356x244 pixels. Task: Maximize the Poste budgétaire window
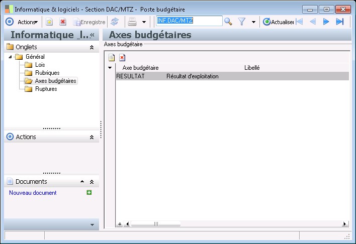[326, 10]
